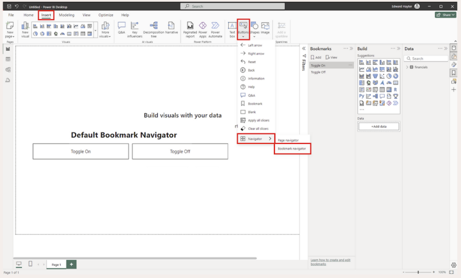Insert a Text box
Viewport: 461px width, 278px height.
[232, 30]
